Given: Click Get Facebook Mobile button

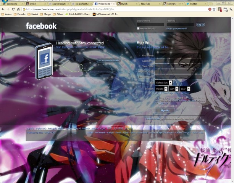Looking at the screenshot, I should [108, 61].
